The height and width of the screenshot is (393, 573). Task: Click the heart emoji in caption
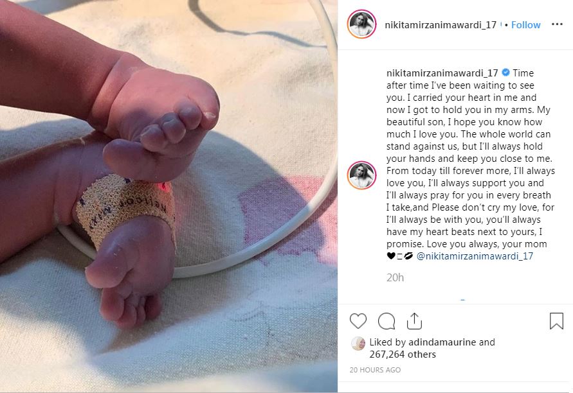click(x=390, y=256)
